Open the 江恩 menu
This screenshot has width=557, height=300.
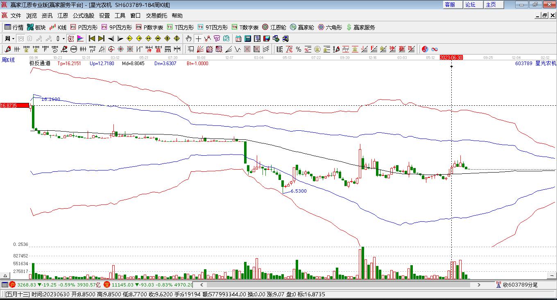coord(63,16)
